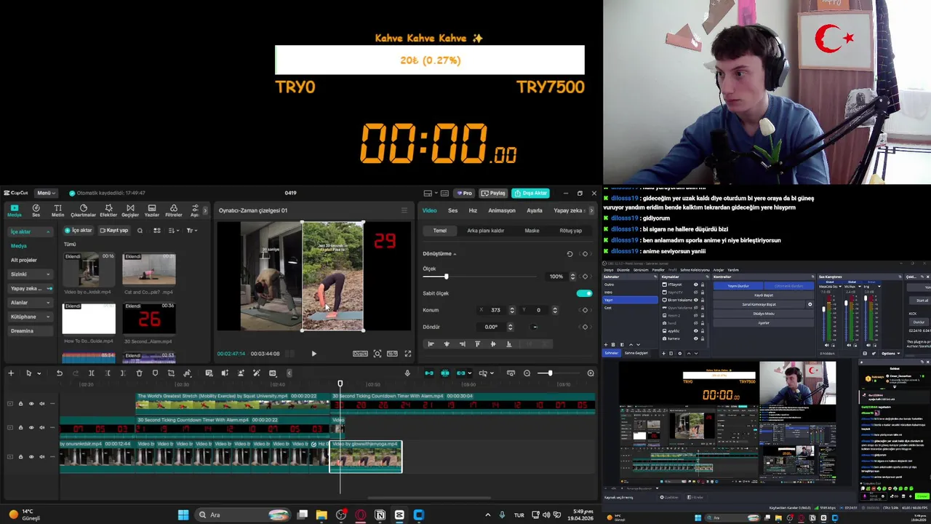This screenshot has width=931, height=524.
Task: Toggle the timeline linkage icon
Action: 461,373
